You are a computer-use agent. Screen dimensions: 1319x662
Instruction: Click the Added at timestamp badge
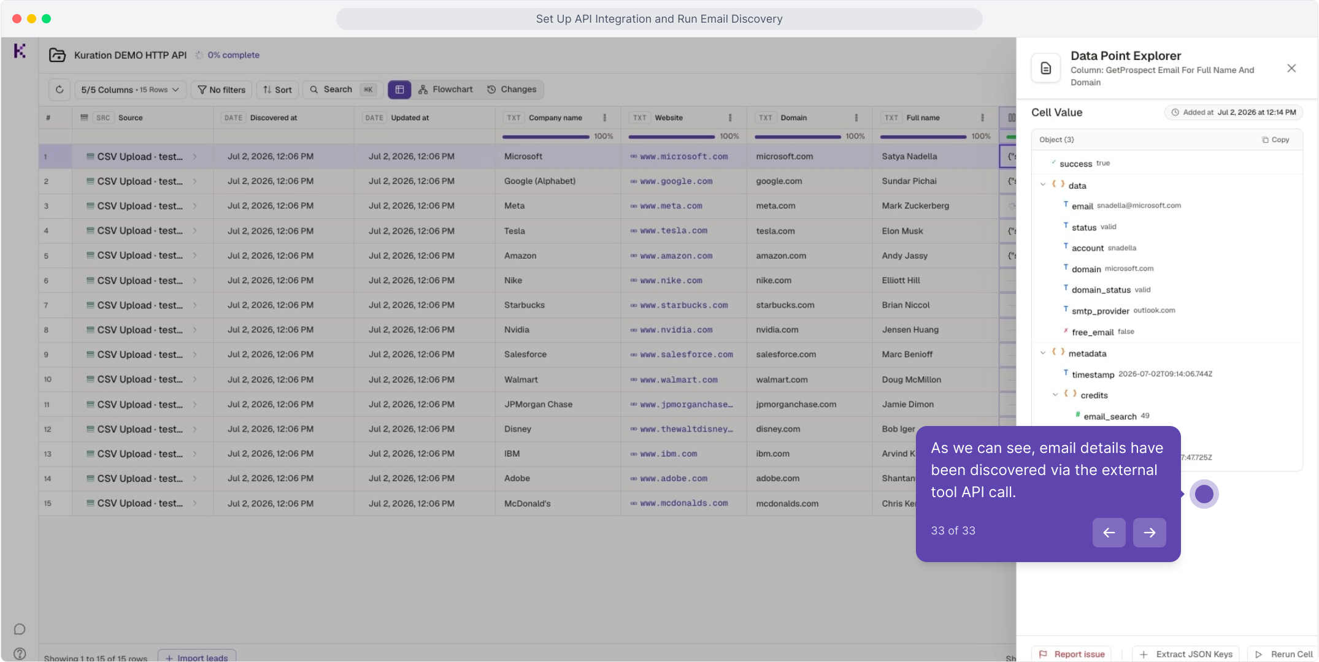click(1234, 113)
